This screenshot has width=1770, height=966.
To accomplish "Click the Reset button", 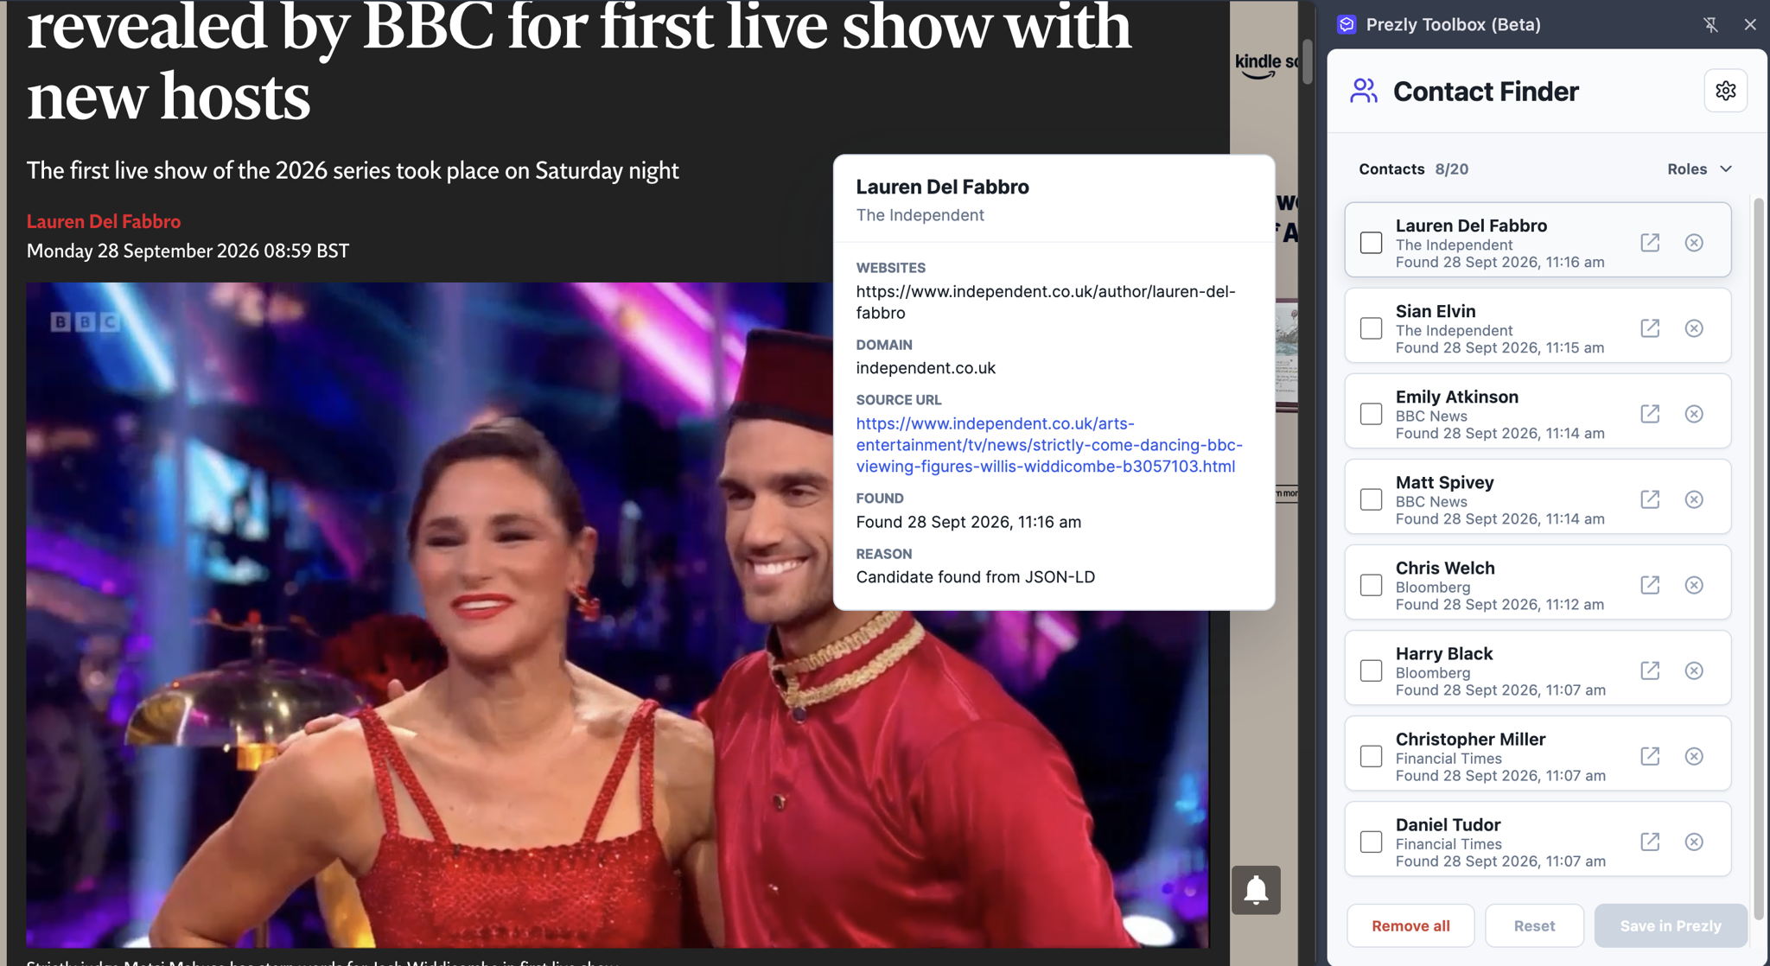I will pyautogui.click(x=1534, y=925).
